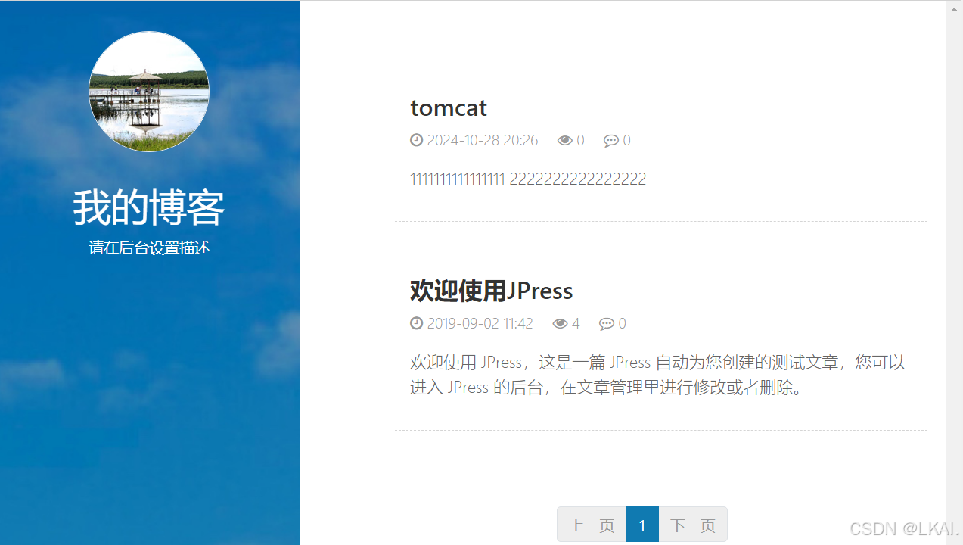Click the tomcat post date 2024-10-28
The image size is (963, 545).
point(483,140)
